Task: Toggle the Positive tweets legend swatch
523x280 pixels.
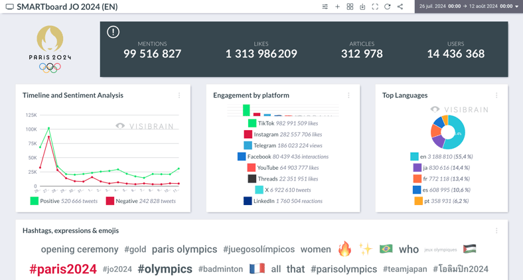Action: point(34,201)
